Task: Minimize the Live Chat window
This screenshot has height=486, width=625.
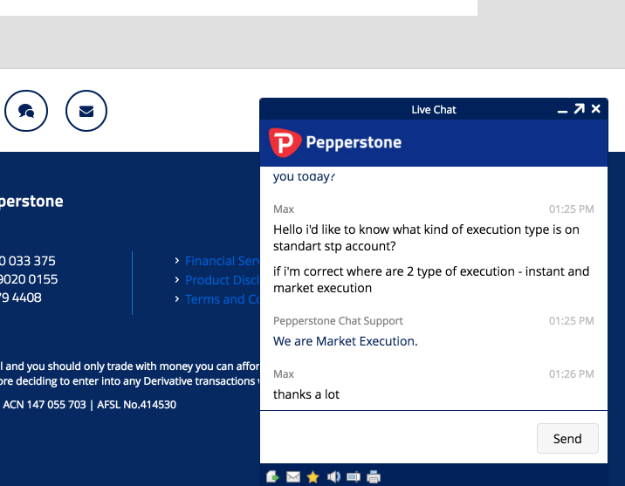Action: [562, 112]
